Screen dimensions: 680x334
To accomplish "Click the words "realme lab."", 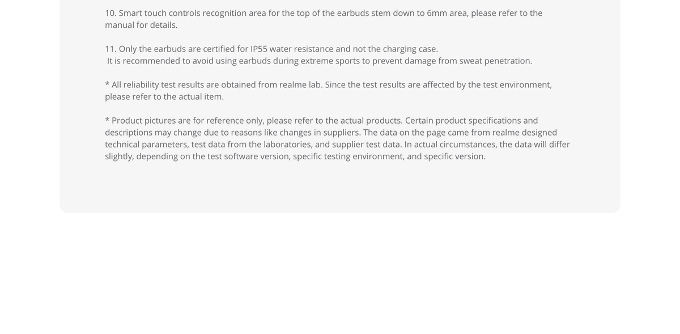I will tap(301, 84).
